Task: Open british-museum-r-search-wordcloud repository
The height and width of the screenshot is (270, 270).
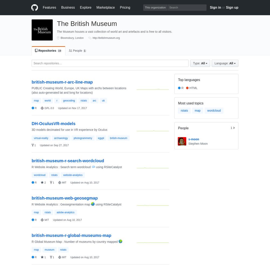Action: (68, 161)
